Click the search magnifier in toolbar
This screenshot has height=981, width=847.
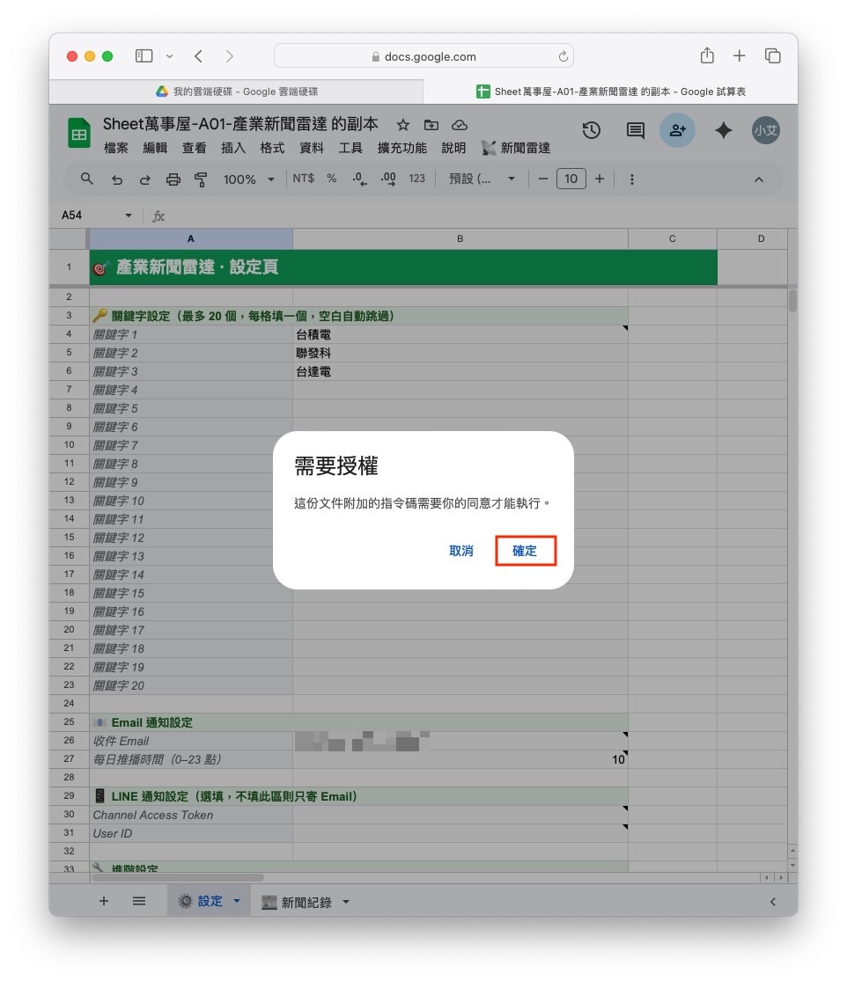point(87,179)
